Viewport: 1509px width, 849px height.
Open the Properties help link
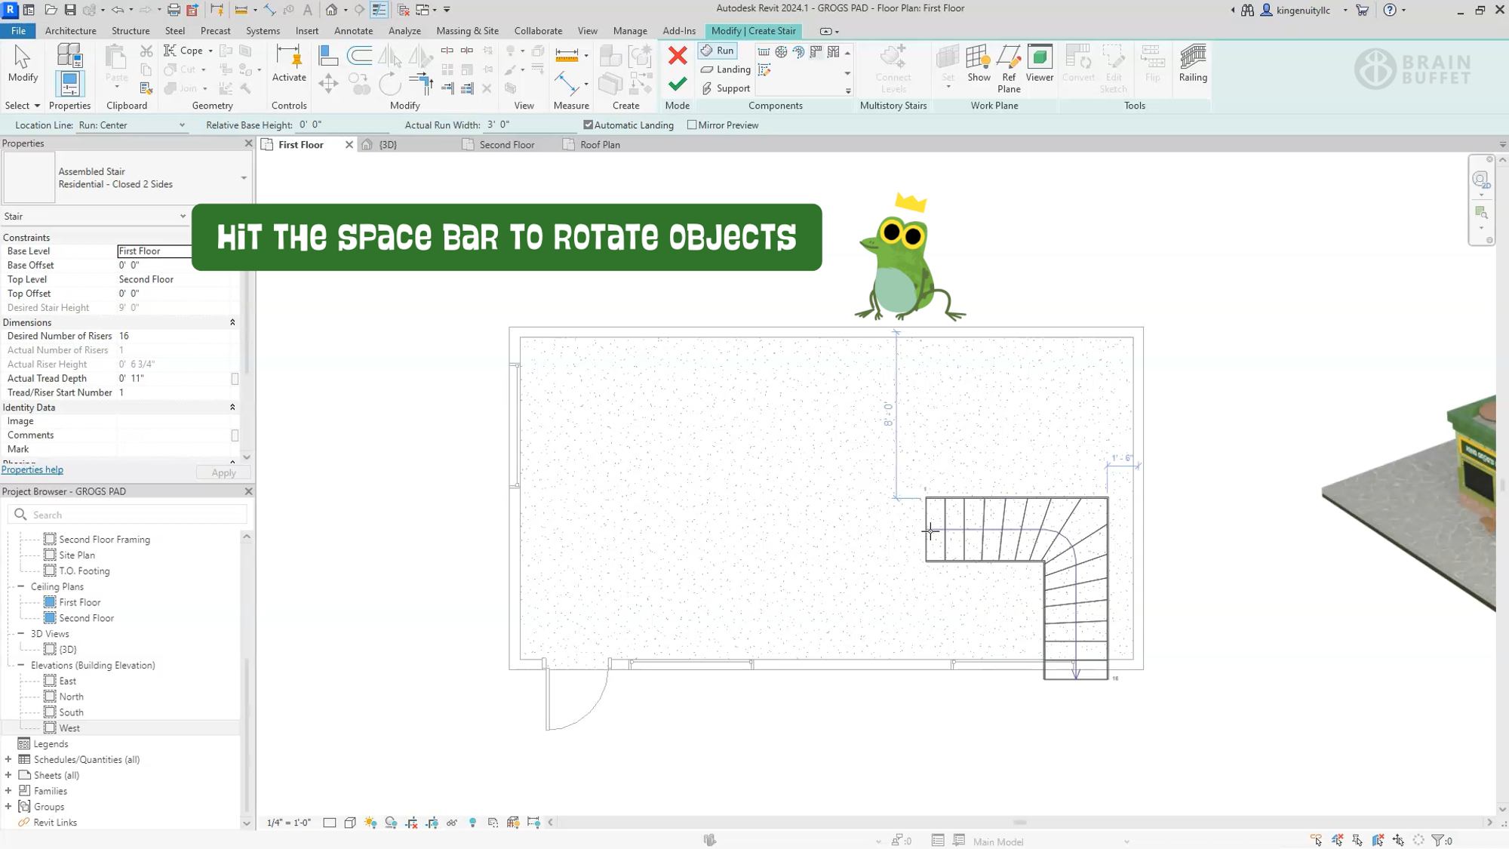32,469
